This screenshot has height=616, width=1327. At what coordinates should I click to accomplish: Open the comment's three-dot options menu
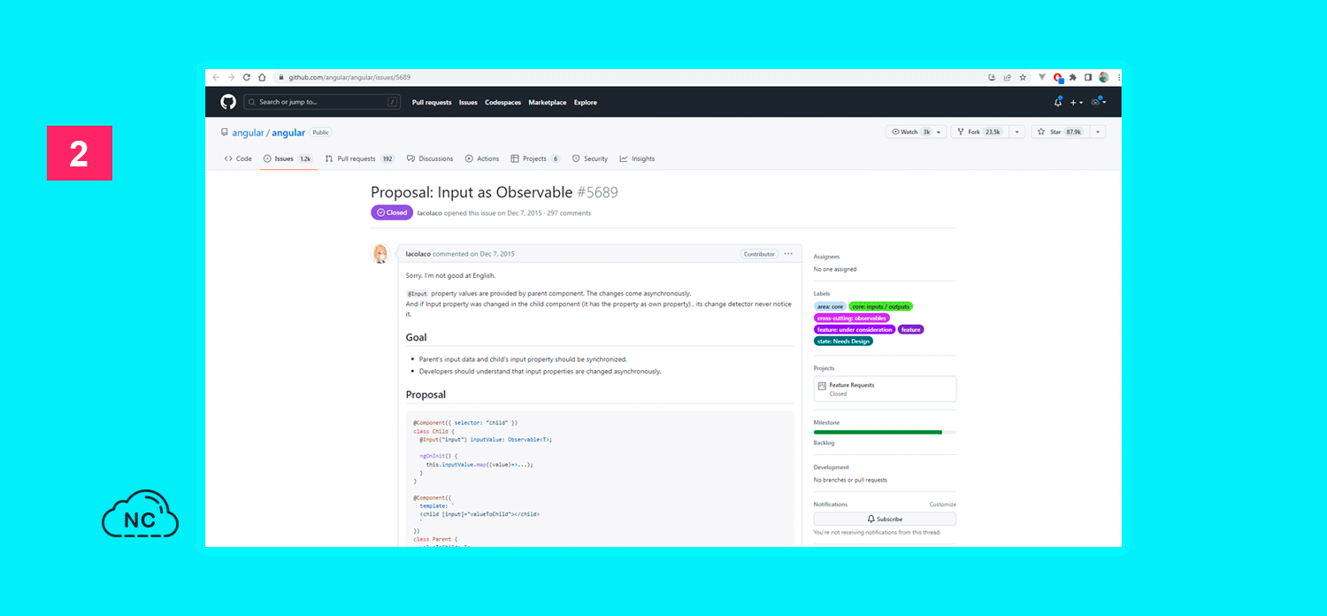(x=788, y=254)
